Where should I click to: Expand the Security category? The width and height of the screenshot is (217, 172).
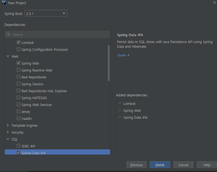coord(8,132)
